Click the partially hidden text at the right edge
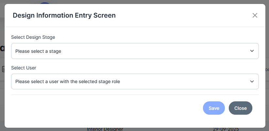The image size is (269, 131). tap(267, 69)
